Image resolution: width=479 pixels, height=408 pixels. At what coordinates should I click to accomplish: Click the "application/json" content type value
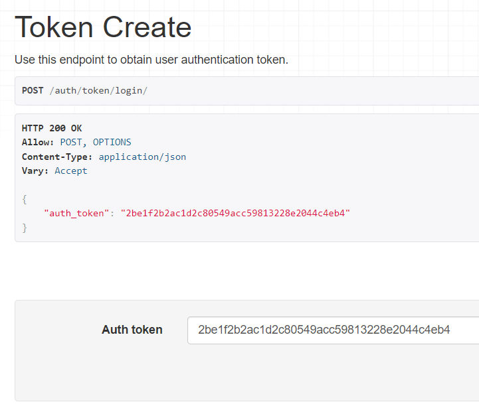[x=142, y=157]
